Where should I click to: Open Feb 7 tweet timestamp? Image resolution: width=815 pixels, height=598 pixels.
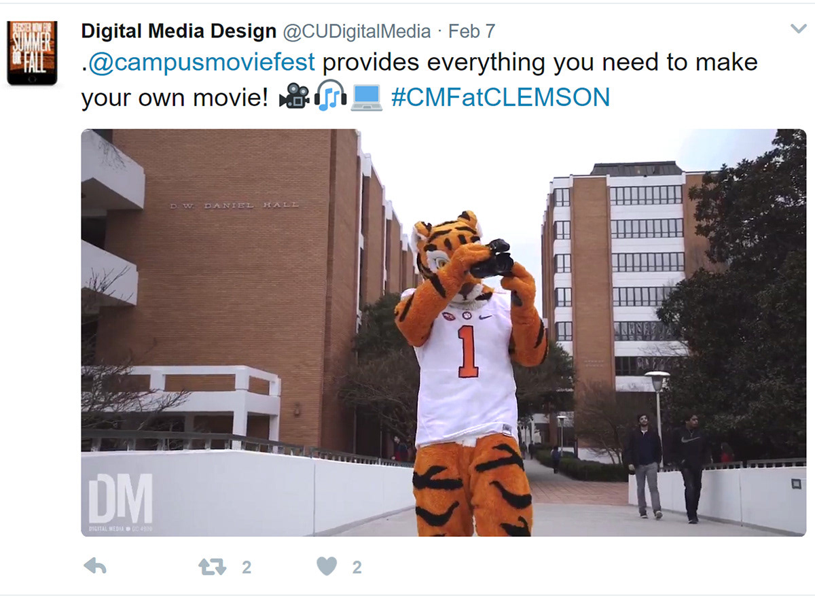pyautogui.click(x=471, y=31)
